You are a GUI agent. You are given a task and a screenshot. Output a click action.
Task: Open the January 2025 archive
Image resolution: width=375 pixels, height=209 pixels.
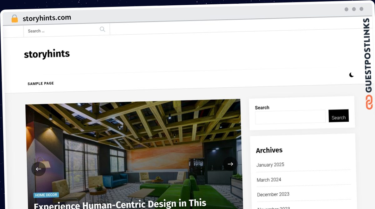click(x=270, y=165)
